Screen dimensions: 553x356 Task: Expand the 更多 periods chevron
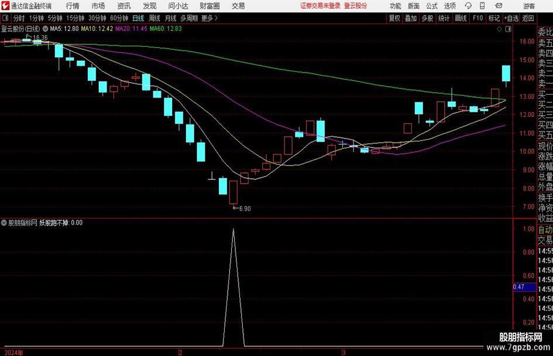coord(210,18)
